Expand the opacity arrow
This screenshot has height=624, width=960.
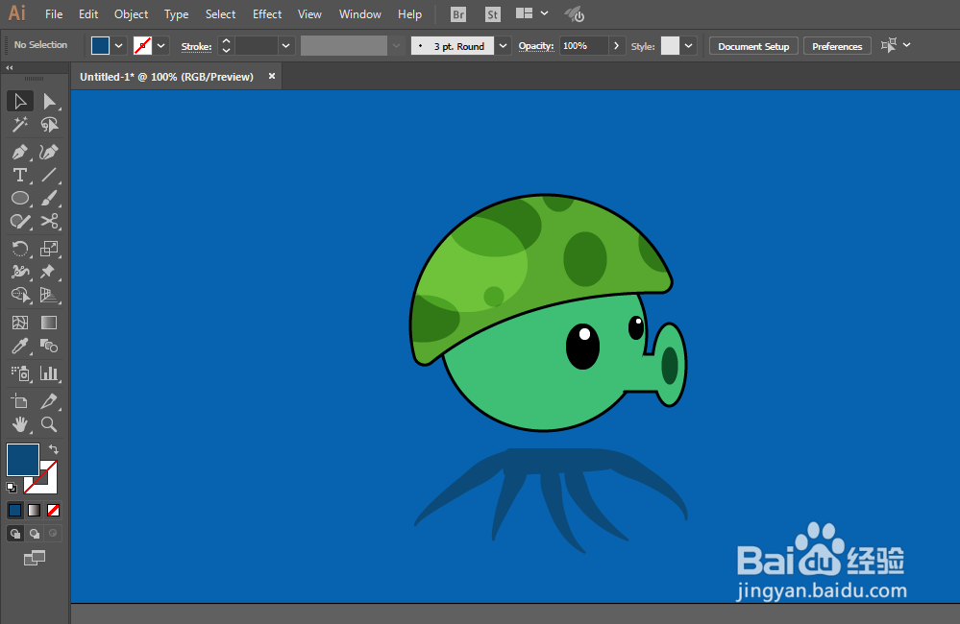click(617, 46)
